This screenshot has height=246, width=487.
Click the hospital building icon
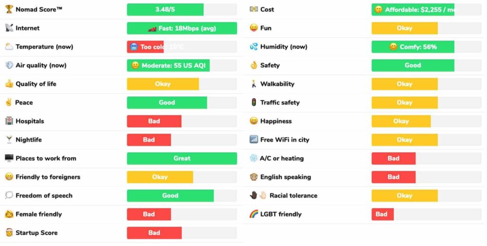coord(9,121)
